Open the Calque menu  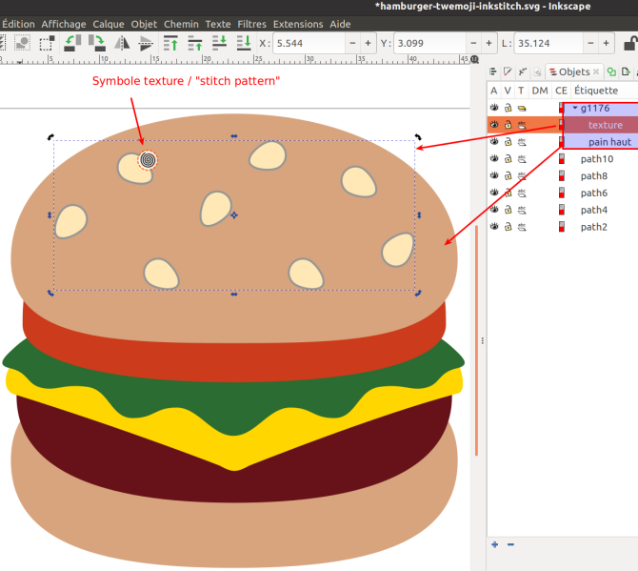tap(109, 24)
